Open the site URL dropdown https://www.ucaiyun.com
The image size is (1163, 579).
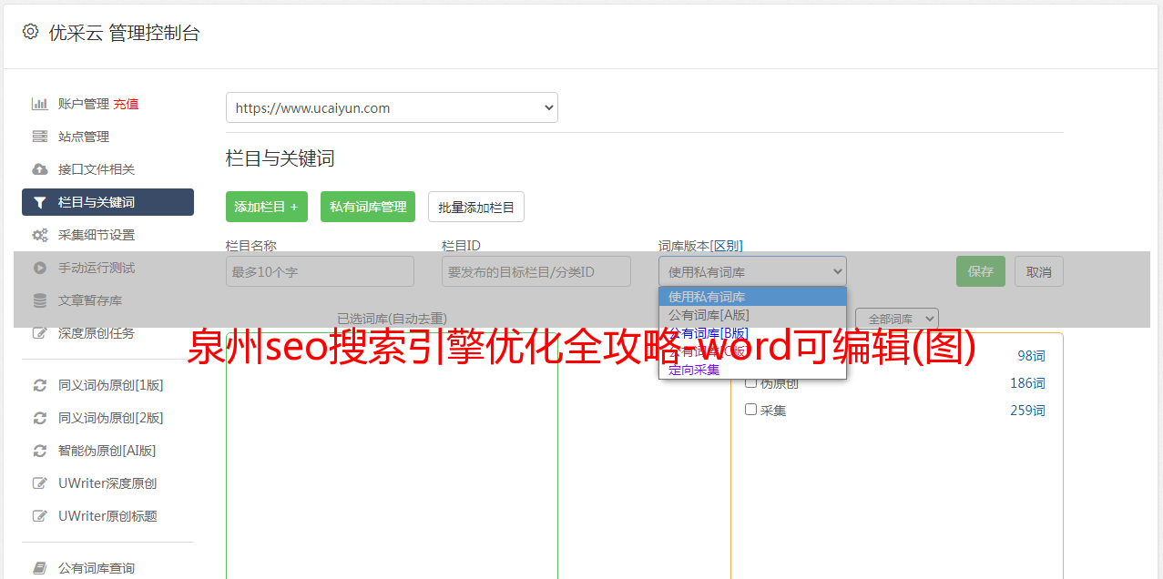pyautogui.click(x=392, y=107)
